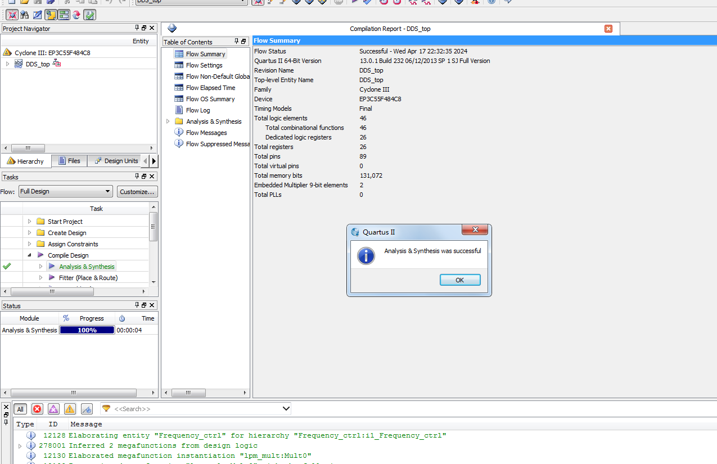Click the Customize... button
717x464 pixels.
(137, 192)
